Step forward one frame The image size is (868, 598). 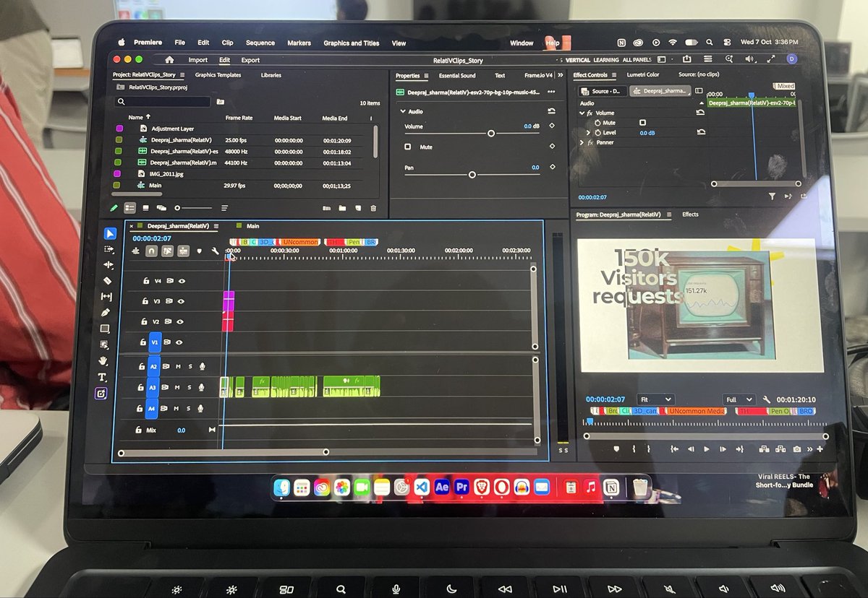[x=721, y=448]
